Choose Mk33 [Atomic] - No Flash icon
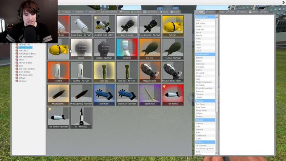Viewport: 286px width, 161px height. coord(81,95)
